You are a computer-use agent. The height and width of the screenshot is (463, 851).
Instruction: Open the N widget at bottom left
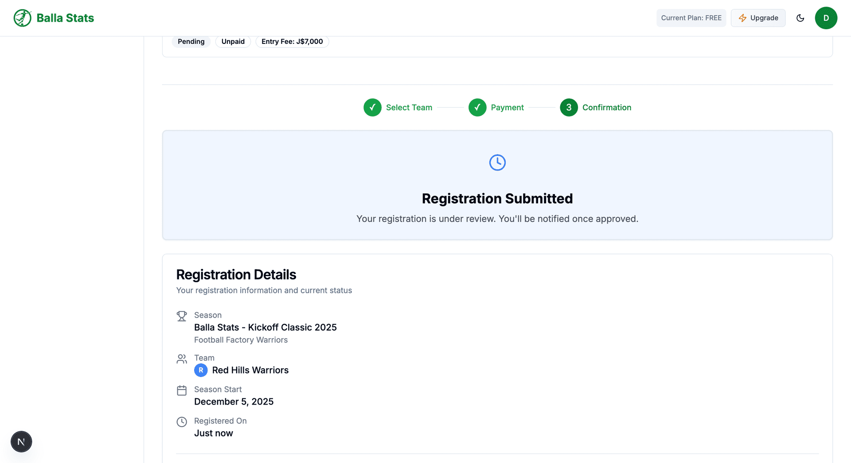point(21,441)
